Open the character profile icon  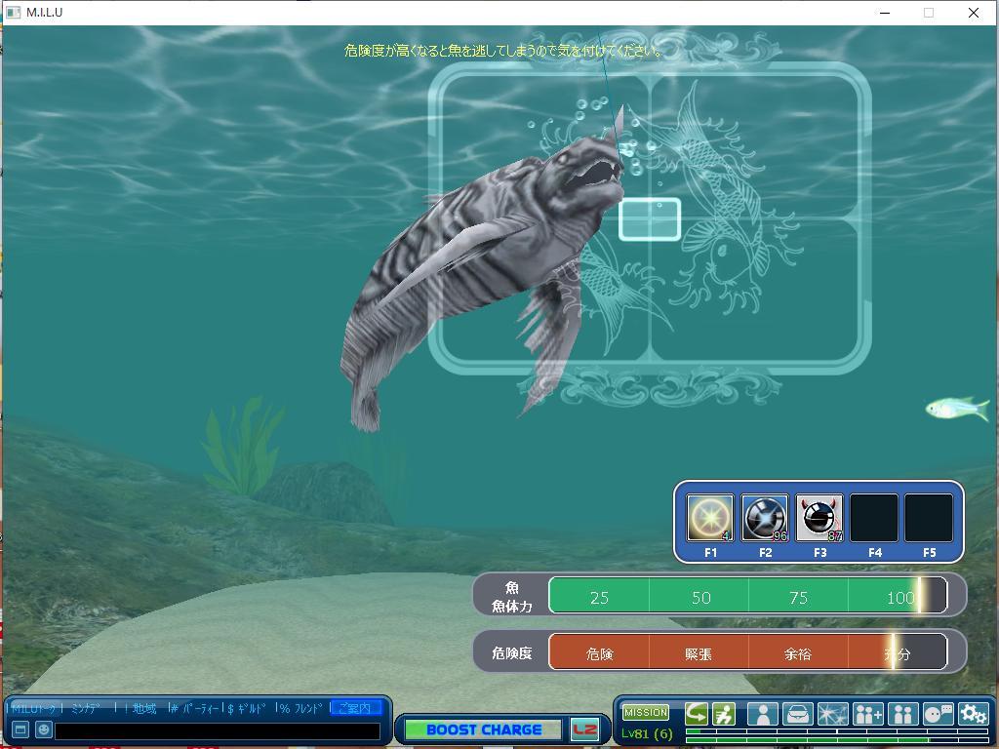tap(762, 714)
